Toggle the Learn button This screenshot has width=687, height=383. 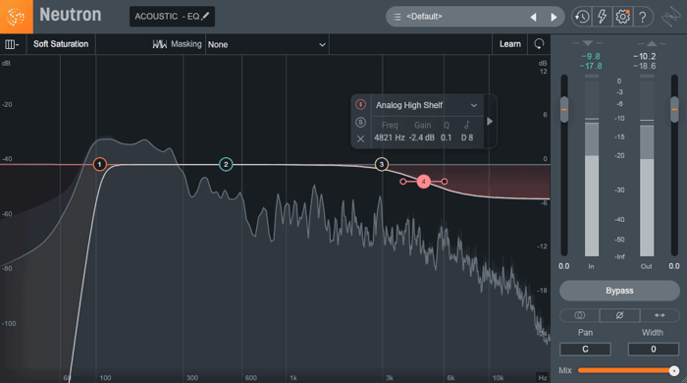point(510,44)
